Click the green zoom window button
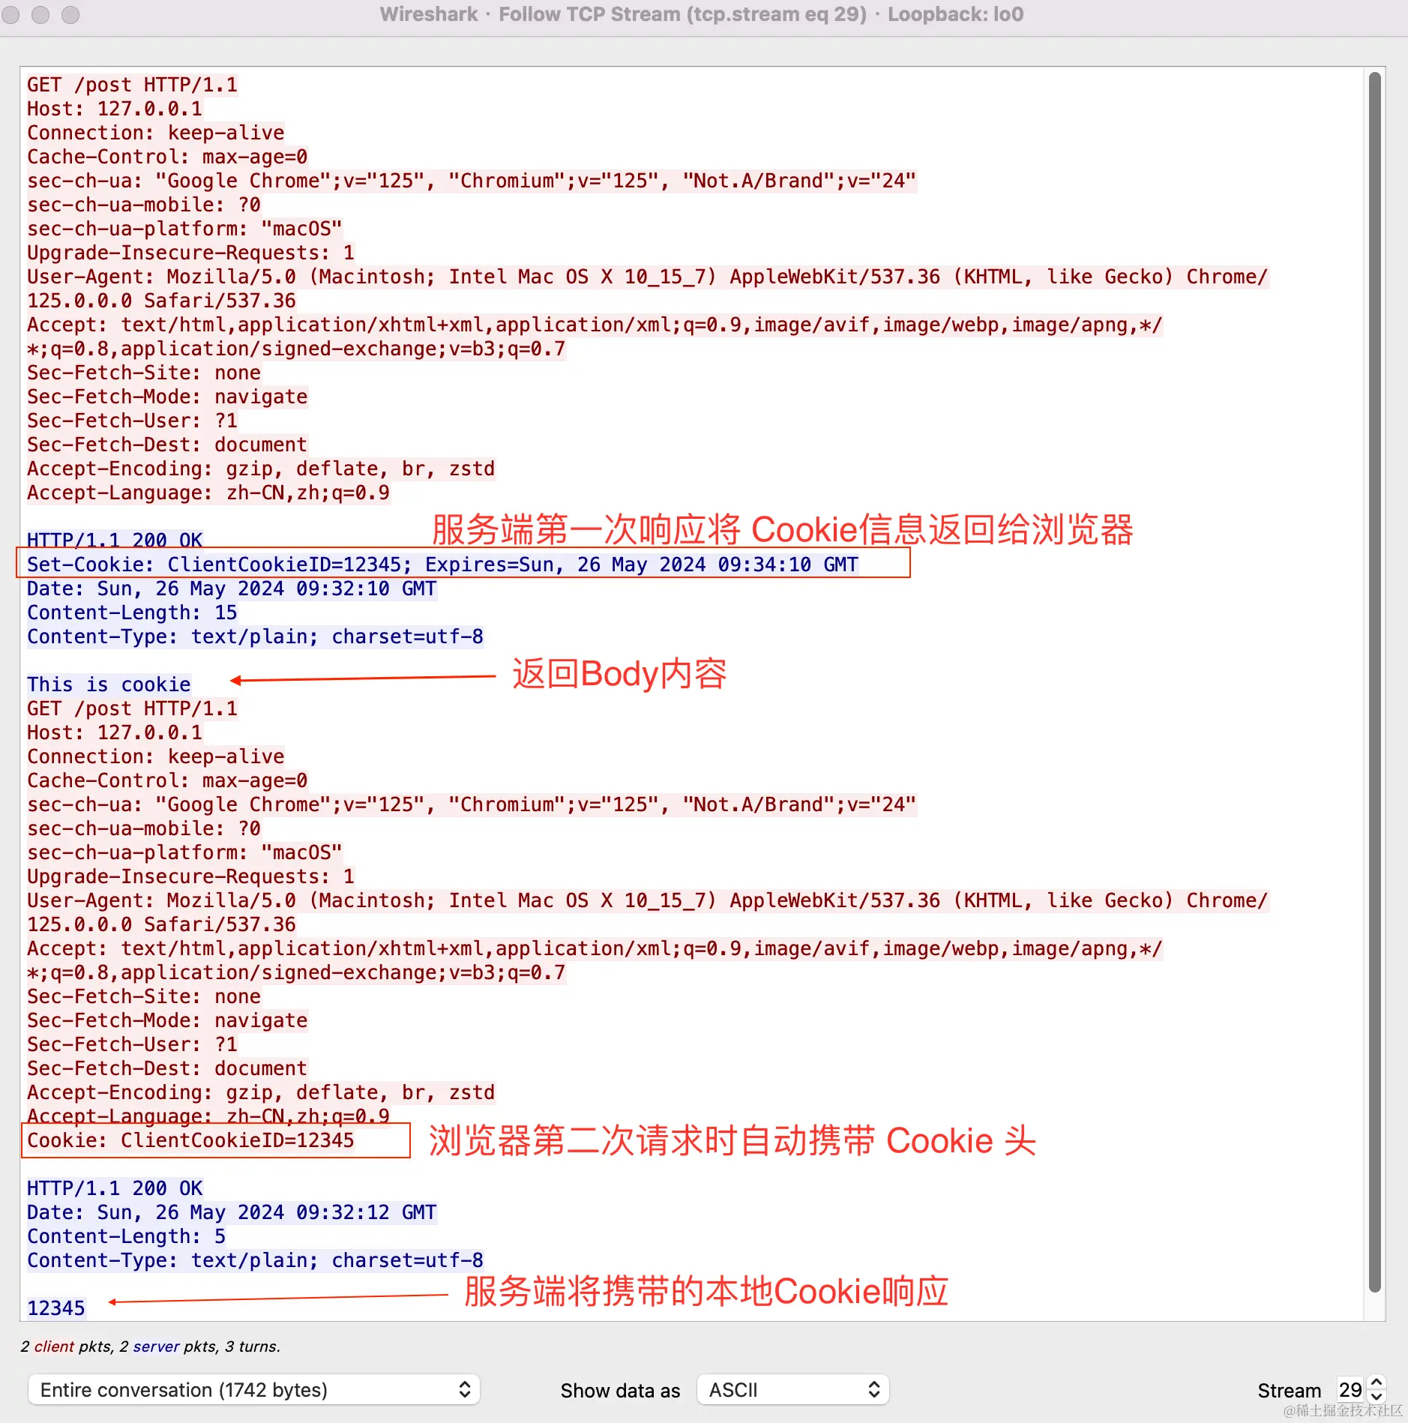This screenshot has width=1408, height=1423. [x=70, y=14]
